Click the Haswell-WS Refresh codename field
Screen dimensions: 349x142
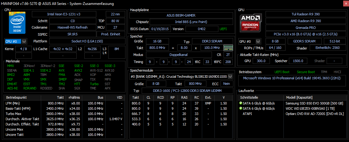click(x=73, y=27)
